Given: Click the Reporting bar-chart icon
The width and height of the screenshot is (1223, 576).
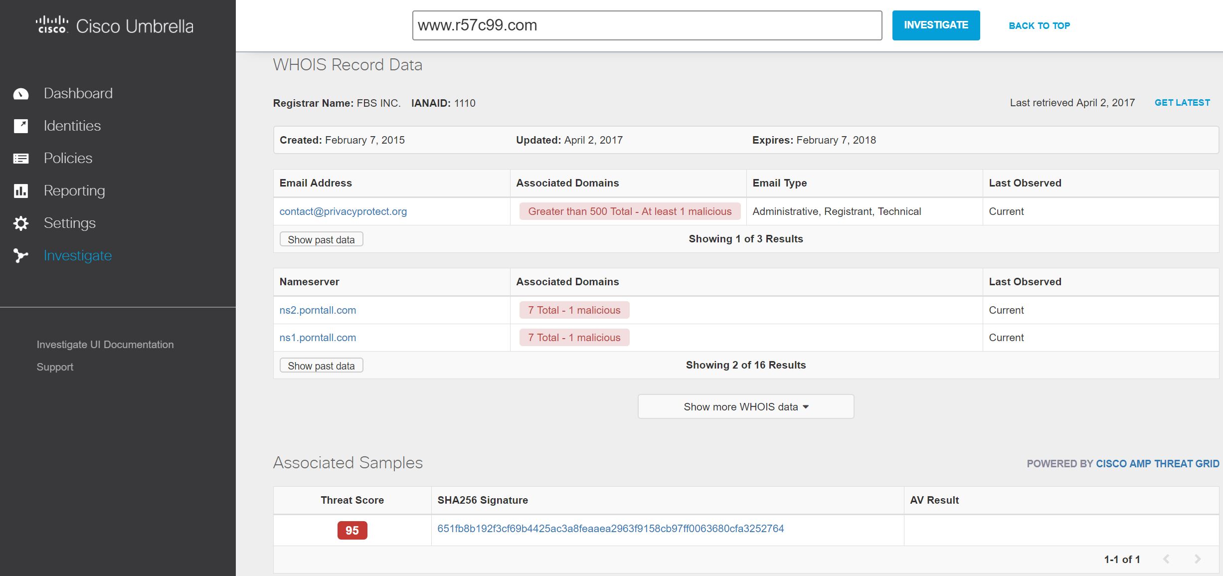Looking at the screenshot, I should click(21, 191).
